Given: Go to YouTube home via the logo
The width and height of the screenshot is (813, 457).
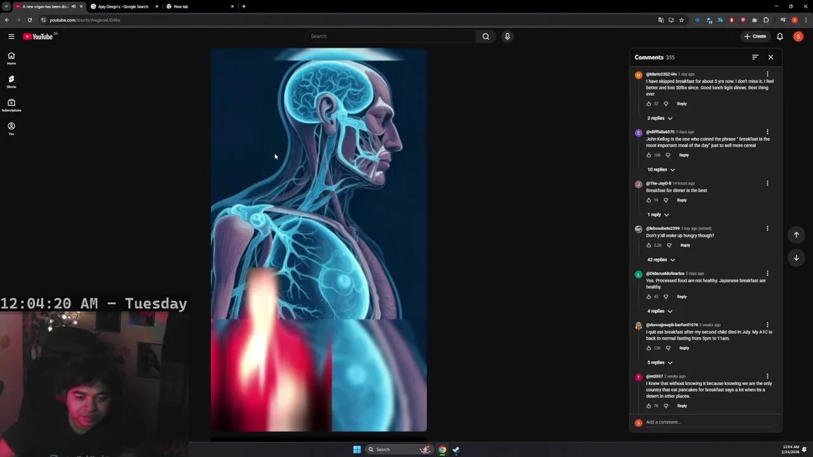Looking at the screenshot, I should click(38, 36).
